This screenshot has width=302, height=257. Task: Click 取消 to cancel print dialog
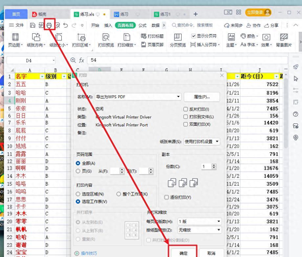coord(211,253)
